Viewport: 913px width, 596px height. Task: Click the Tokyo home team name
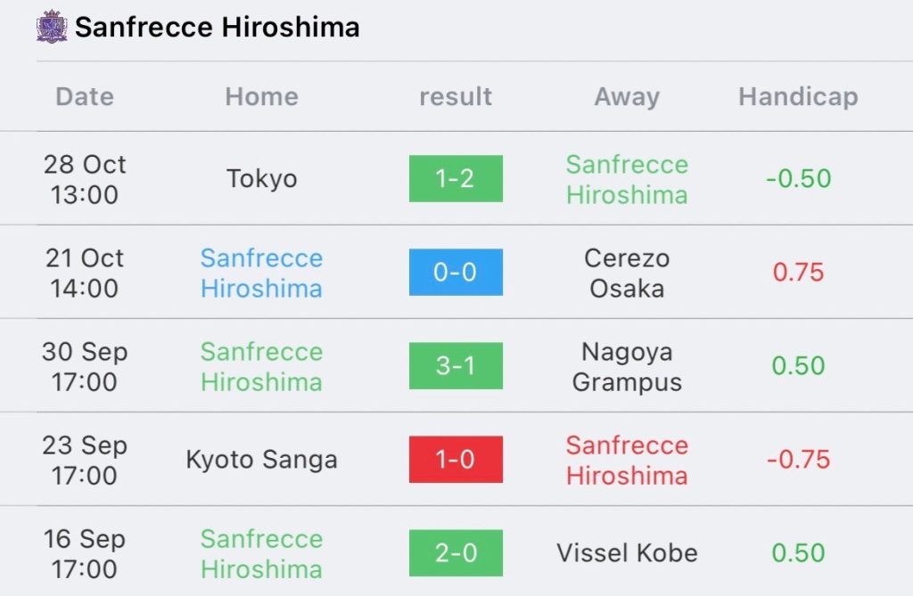coord(262,179)
